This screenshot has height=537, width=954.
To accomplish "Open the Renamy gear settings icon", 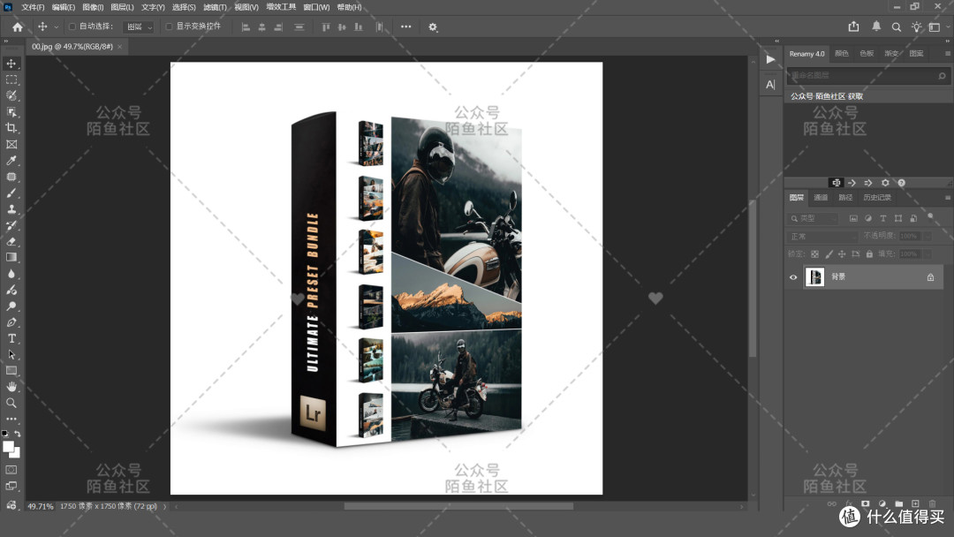I will tap(885, 183).
